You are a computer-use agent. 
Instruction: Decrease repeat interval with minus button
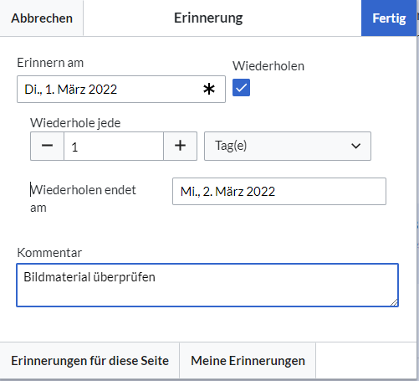coord(47,146)
